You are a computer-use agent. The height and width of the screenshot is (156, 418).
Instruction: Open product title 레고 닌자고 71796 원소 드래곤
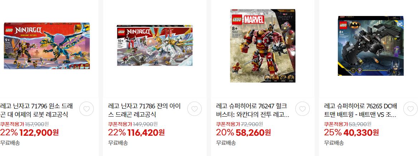coord(36,111)
